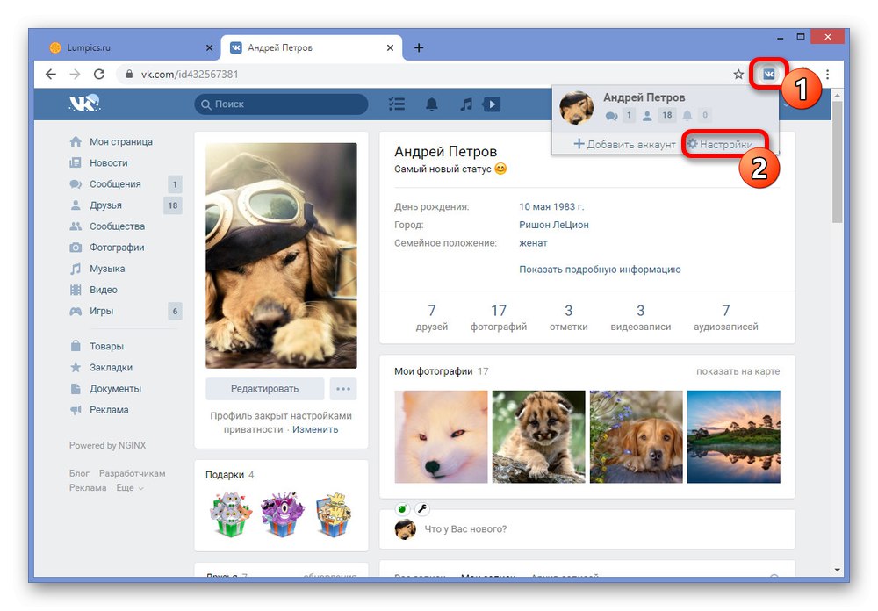Click messages bubble icon in extension popup
Viewport: 878px width, 611px height.
click(x=611, y=116)
